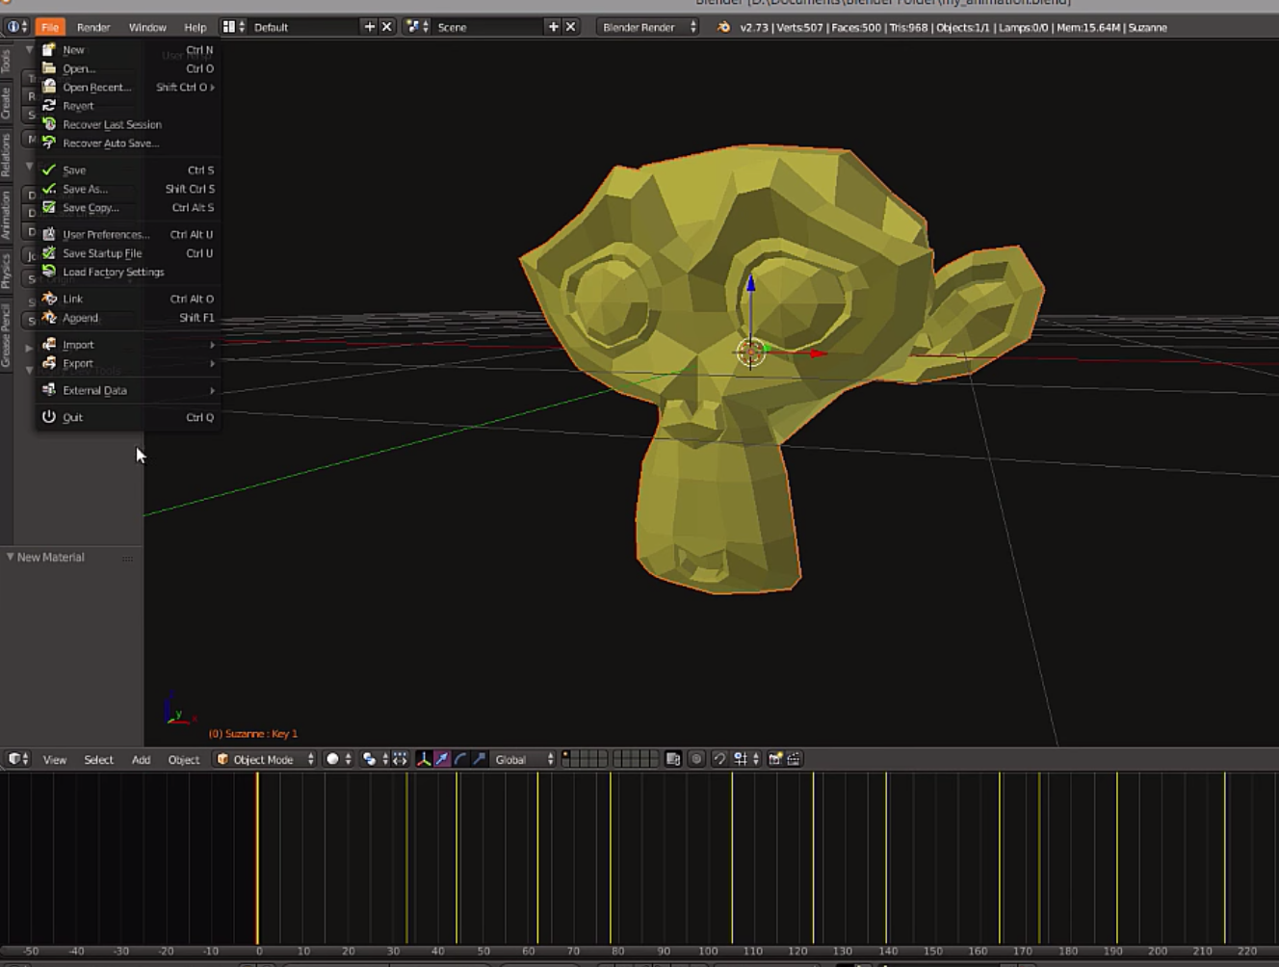Viewport: 1279px width, 967px height.
Task: Open the 3D View Object menu
Action: click(184, 759)
